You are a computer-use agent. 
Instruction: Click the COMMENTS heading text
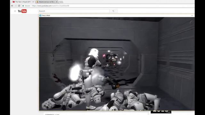pyautogui.click(x=49, y=114)
